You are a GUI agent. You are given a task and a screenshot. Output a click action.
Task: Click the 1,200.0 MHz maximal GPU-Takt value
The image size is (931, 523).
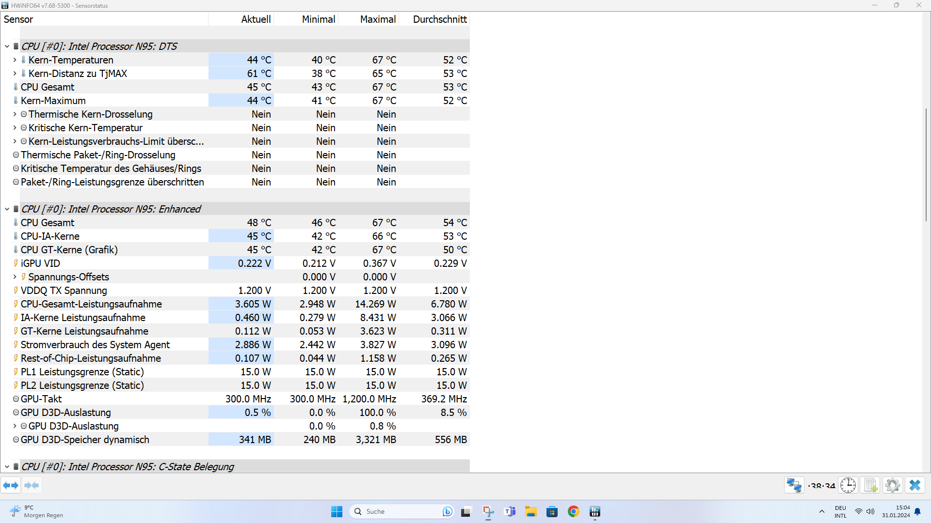369,399
